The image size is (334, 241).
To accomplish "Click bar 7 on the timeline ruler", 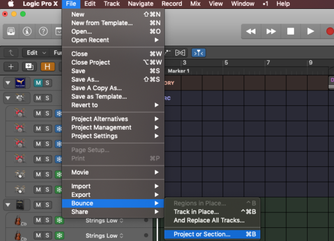I will (x=268, y=63).
